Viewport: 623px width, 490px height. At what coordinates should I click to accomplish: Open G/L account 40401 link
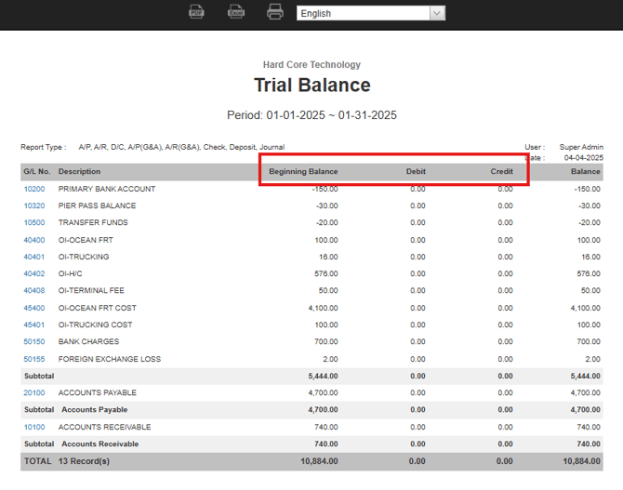[x=34, y=257]
